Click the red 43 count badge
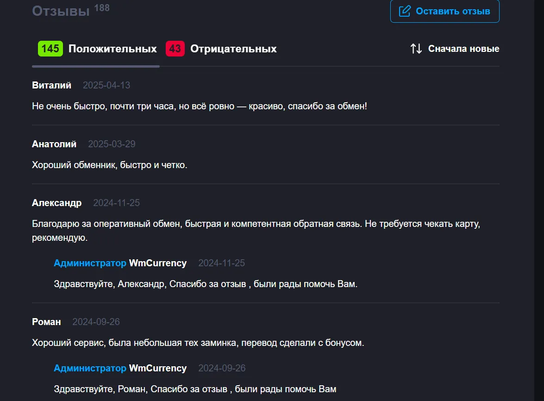Screen dimensions: 544x401 tap(175, 49)
